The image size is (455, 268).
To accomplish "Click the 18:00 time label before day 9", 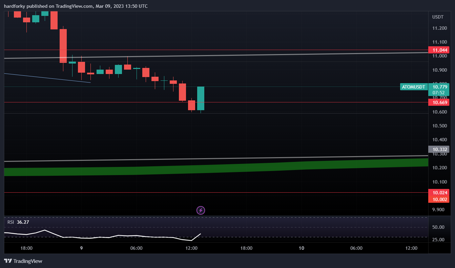I will click(26, 248).
